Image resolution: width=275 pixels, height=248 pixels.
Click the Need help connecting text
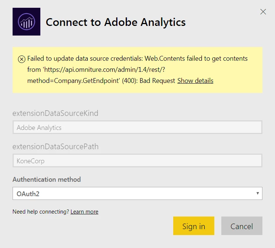click(41, 212)
